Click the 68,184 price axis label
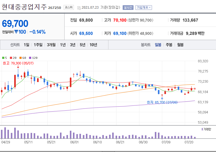Viewport: 216px width, 152px height. point(203,92)
